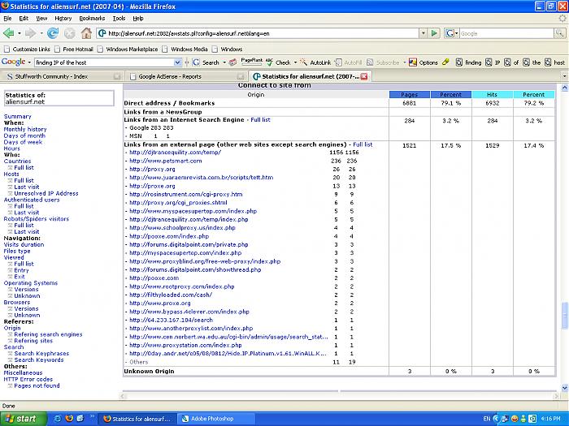This screenshot has width=569, height=426.
Task: Open the File menu
Action: (x=7, y=18)
